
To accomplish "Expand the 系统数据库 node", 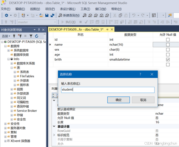I will [8, 50].
